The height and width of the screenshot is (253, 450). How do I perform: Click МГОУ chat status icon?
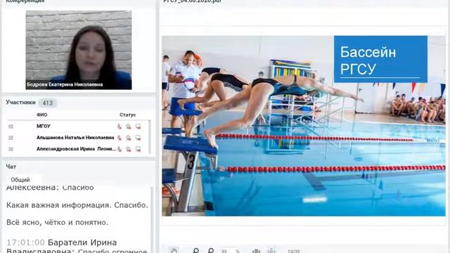tap(138, 126)
